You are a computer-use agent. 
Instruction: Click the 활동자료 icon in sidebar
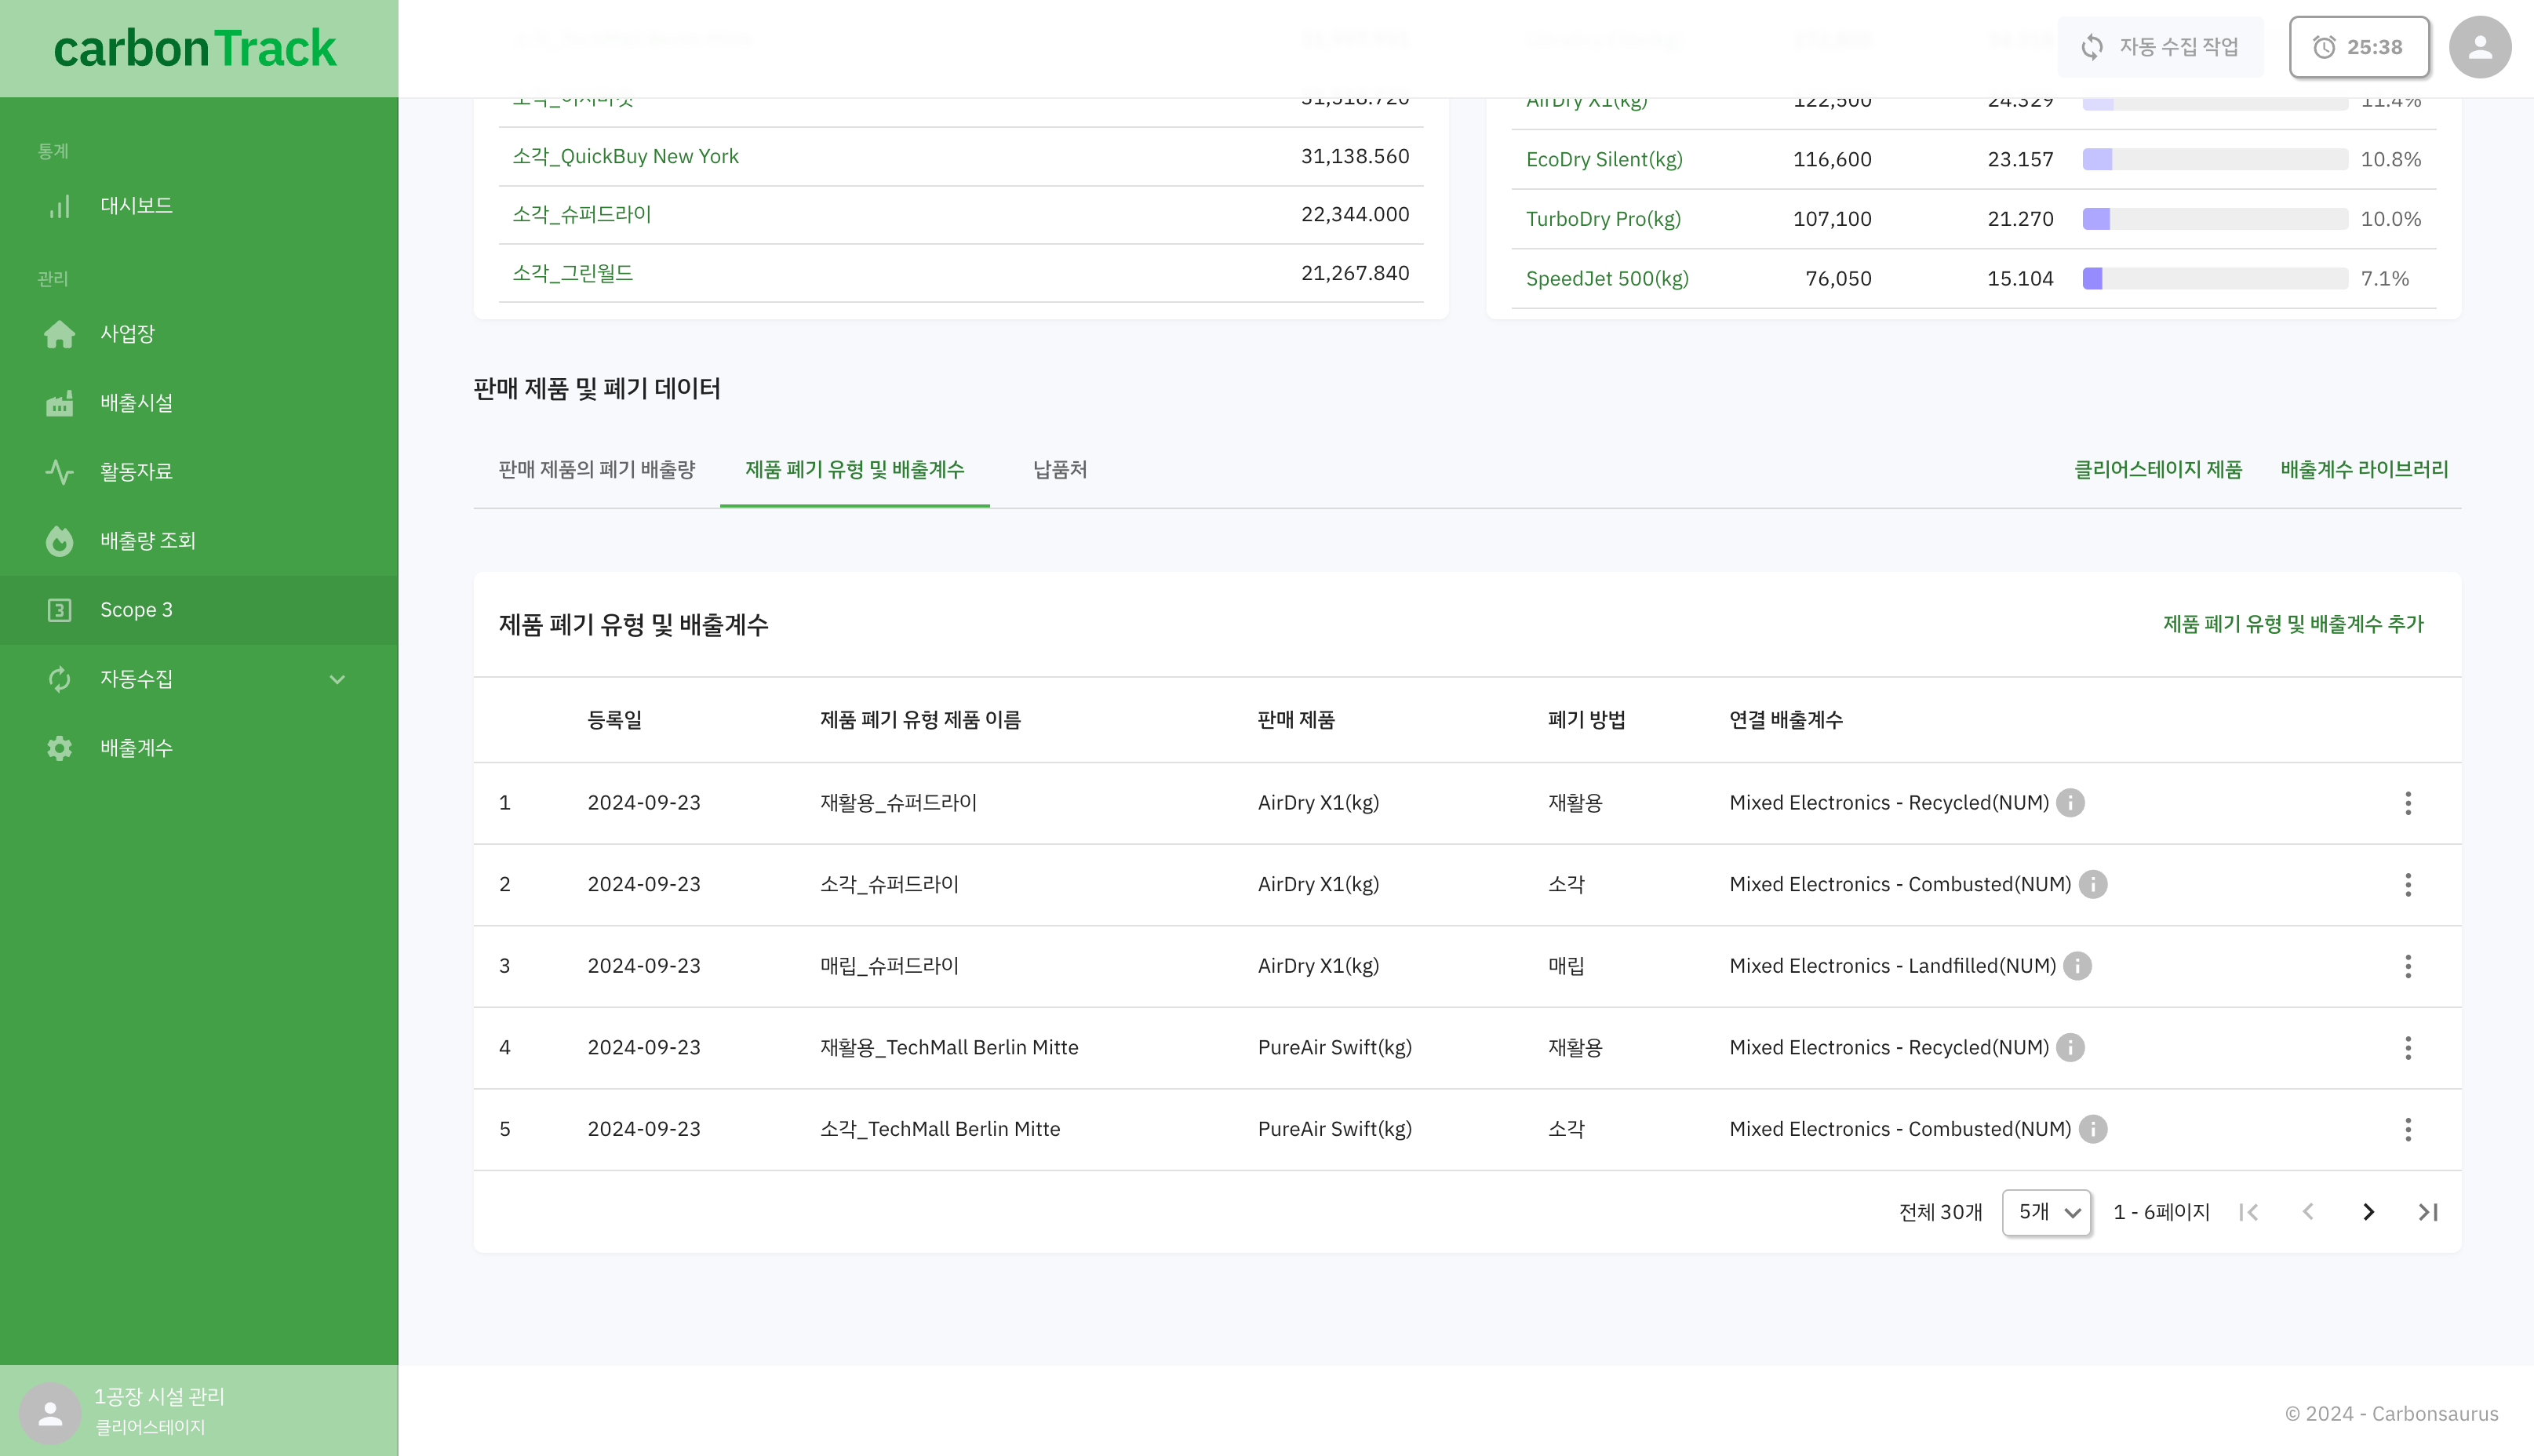[61, 471]
